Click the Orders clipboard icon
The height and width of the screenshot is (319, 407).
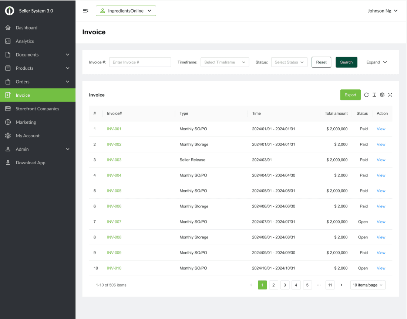[8, 82]
